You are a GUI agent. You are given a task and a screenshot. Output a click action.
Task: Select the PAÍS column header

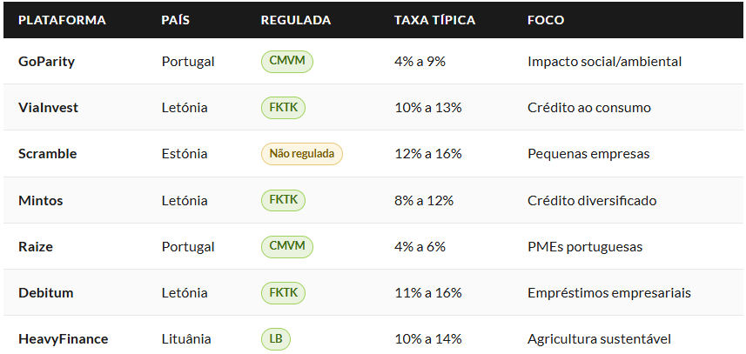click(x=176, y=20)
